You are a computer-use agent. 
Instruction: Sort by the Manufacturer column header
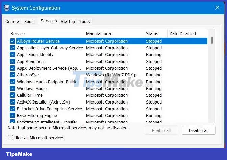[114, 33]
